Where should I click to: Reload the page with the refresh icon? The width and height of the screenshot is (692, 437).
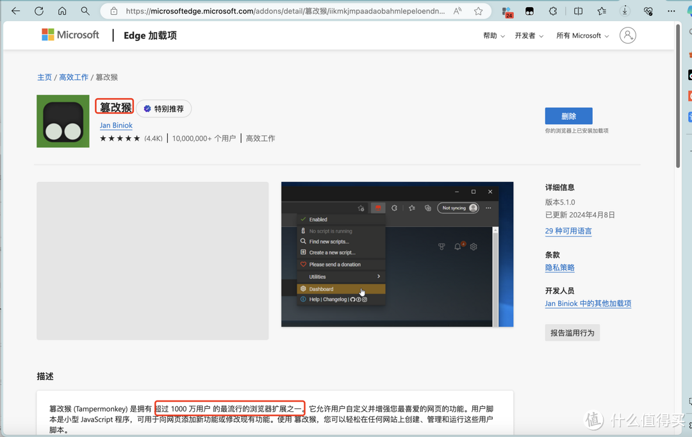(x=39, y=11)
